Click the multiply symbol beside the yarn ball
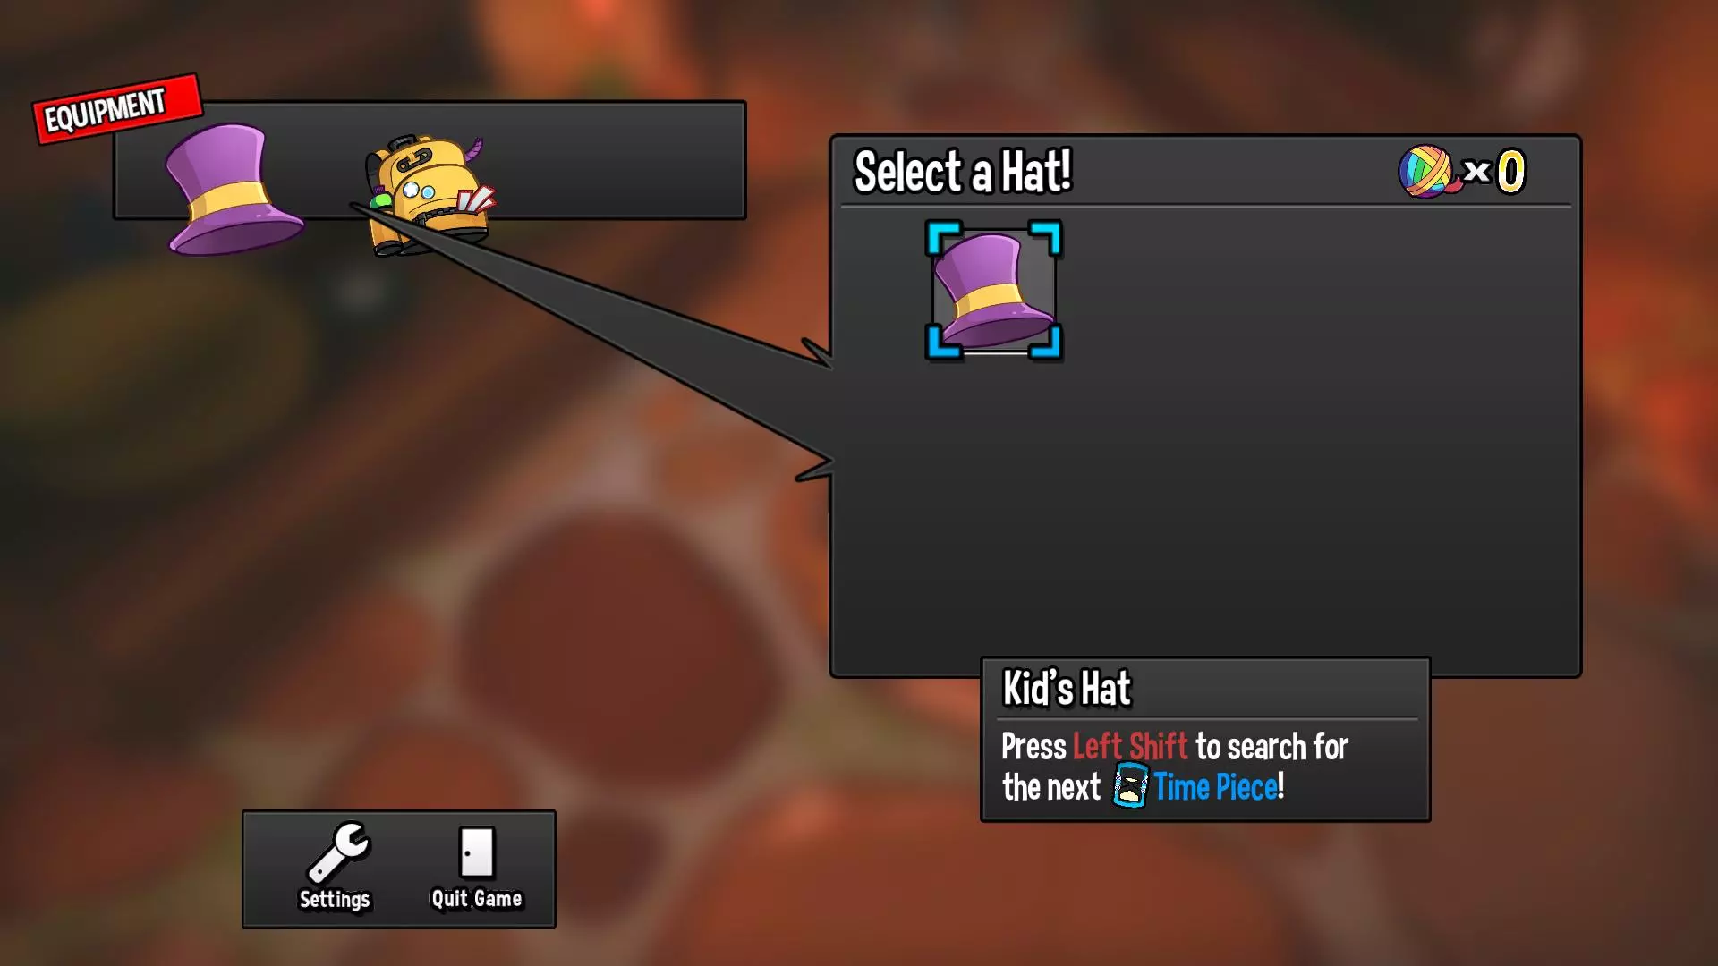This screenshot has width=1718, height=966. pos(1476,171)
